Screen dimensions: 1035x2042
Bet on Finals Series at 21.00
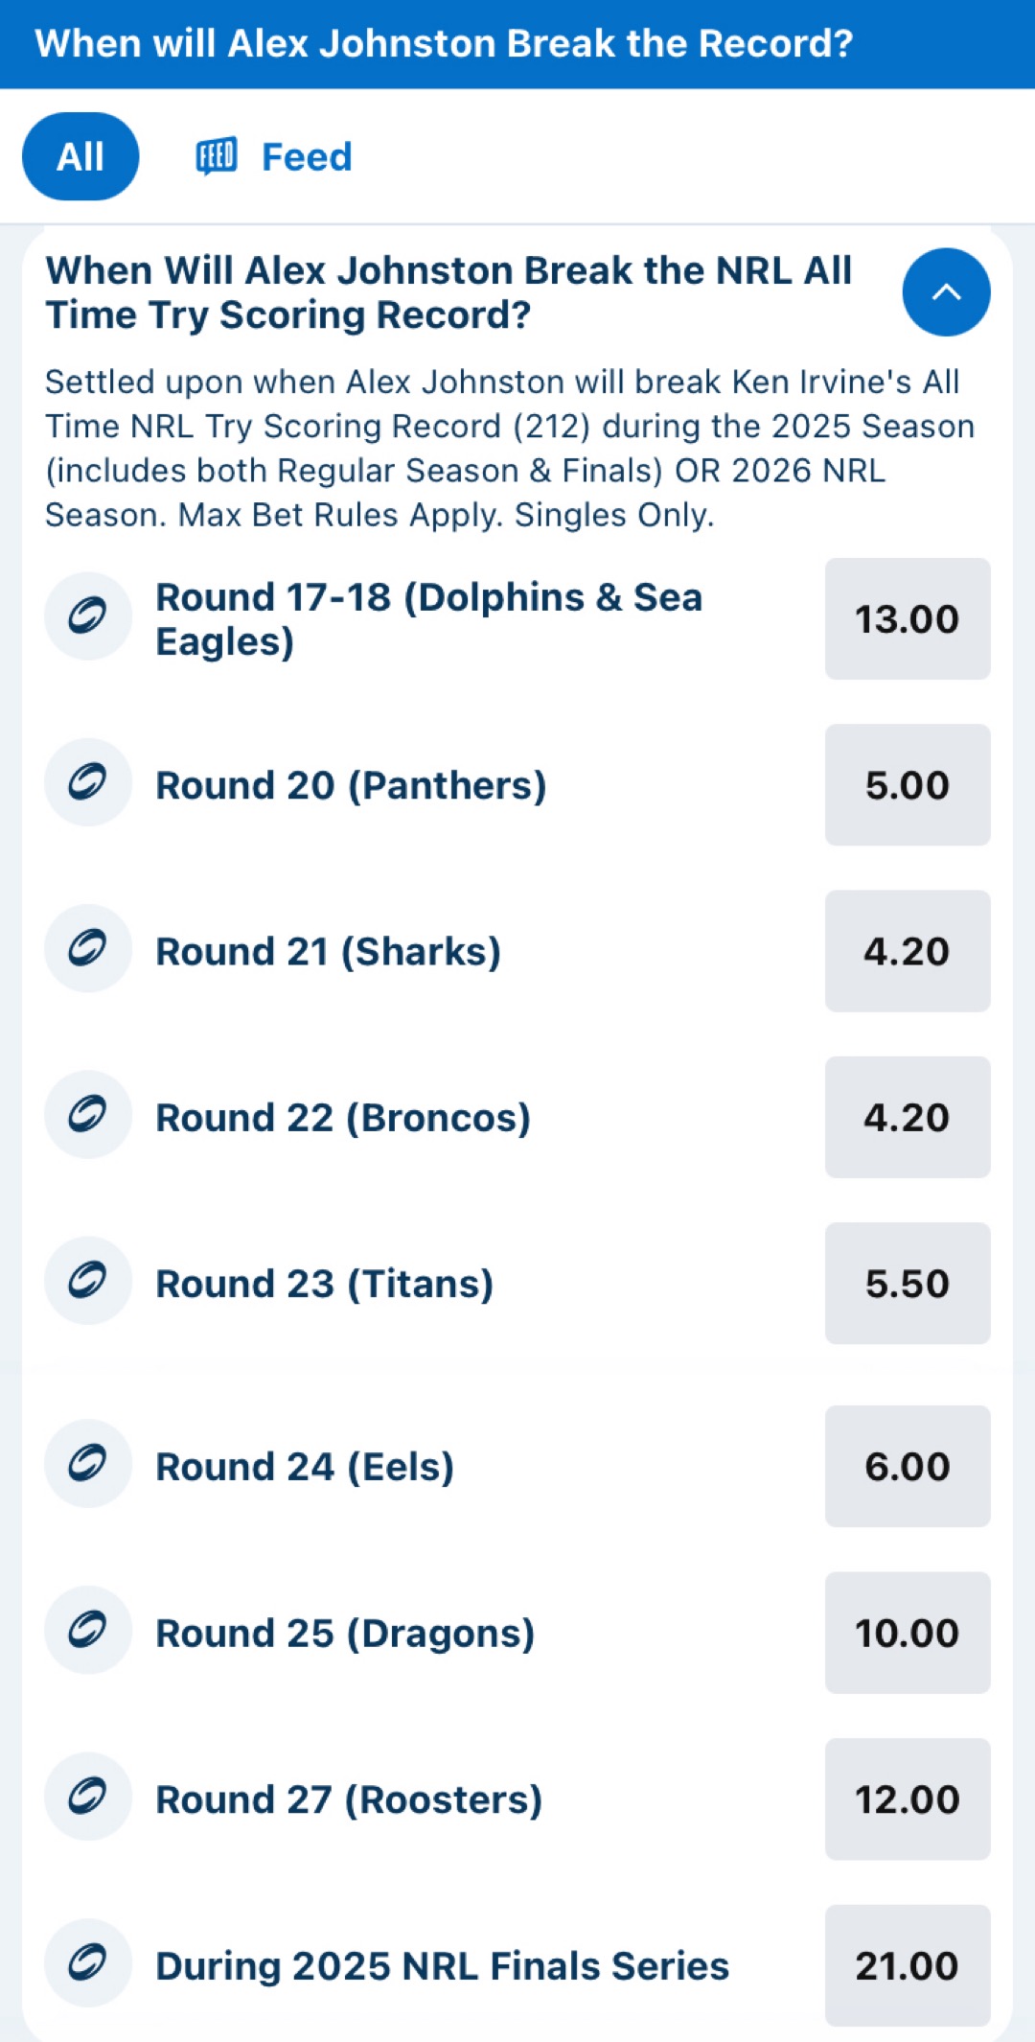(x=908, y=1965)
